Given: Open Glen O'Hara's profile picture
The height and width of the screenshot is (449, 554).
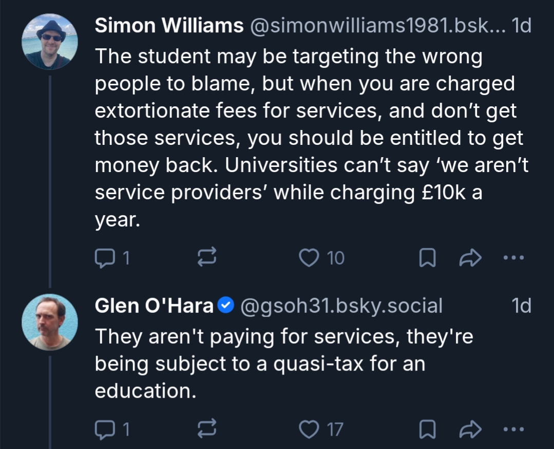Looking at the screenshot, I should pos(49,322).
